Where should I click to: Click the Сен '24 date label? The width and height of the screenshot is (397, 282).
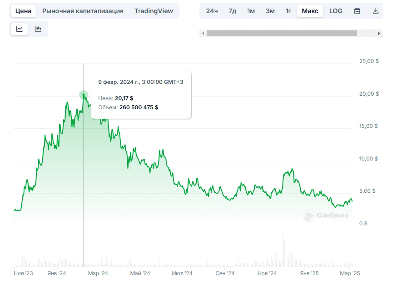225,273
